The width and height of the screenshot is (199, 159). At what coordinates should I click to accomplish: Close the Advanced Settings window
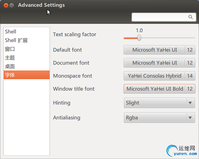coord(6,5)
